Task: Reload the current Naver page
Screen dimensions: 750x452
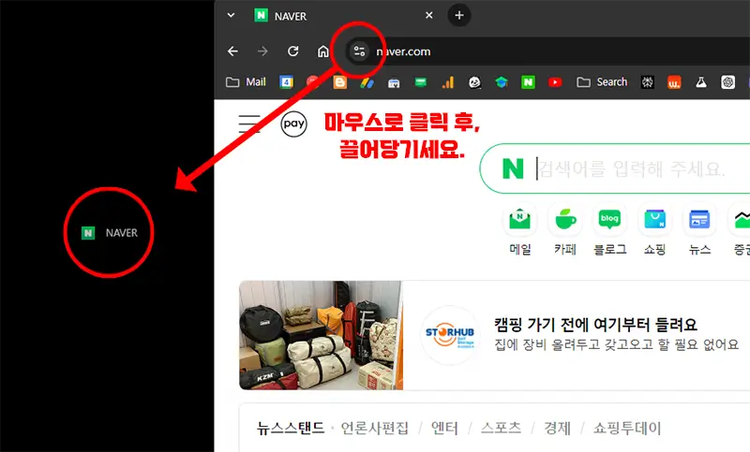Action: pos(293,51)
